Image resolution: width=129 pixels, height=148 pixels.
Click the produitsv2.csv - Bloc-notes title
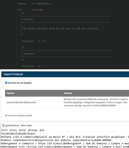[18, 126]
